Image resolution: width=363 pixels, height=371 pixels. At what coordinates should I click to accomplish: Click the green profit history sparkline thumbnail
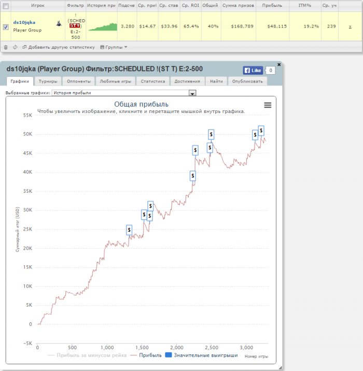103,27
